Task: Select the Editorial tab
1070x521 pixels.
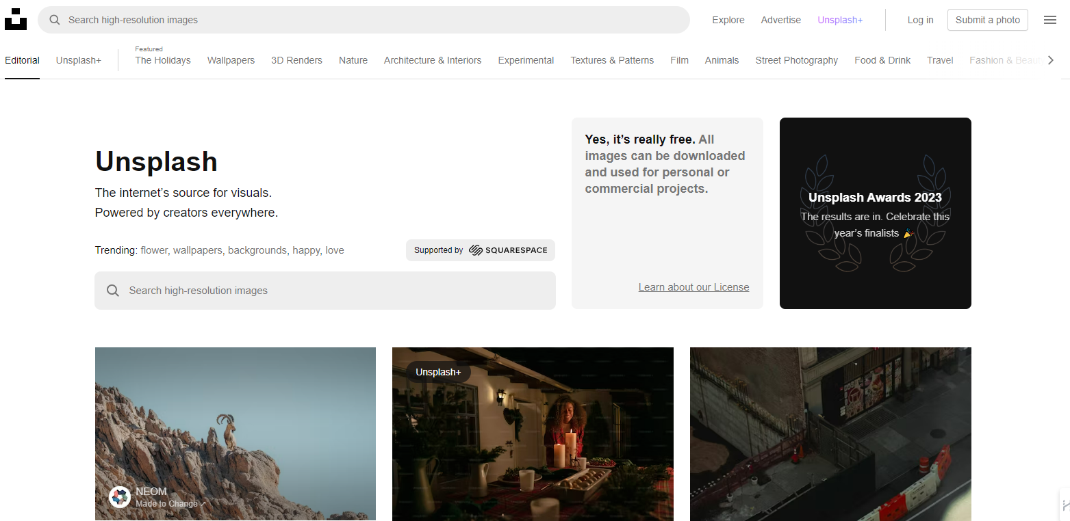Action: point(22,60)
